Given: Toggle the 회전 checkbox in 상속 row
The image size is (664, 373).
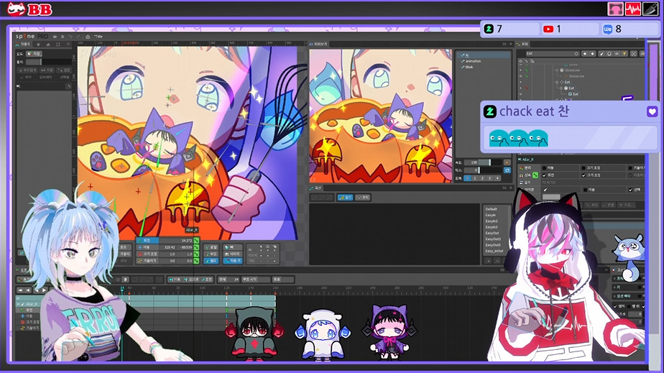Looking at the screenshot, I should tap(544, 175).
